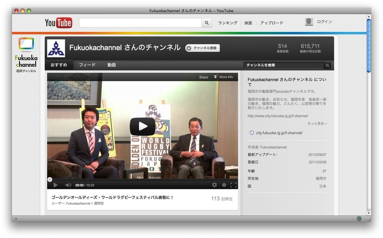
Task: Click the status bar icon at bottom right
Action: click(359, 219)
